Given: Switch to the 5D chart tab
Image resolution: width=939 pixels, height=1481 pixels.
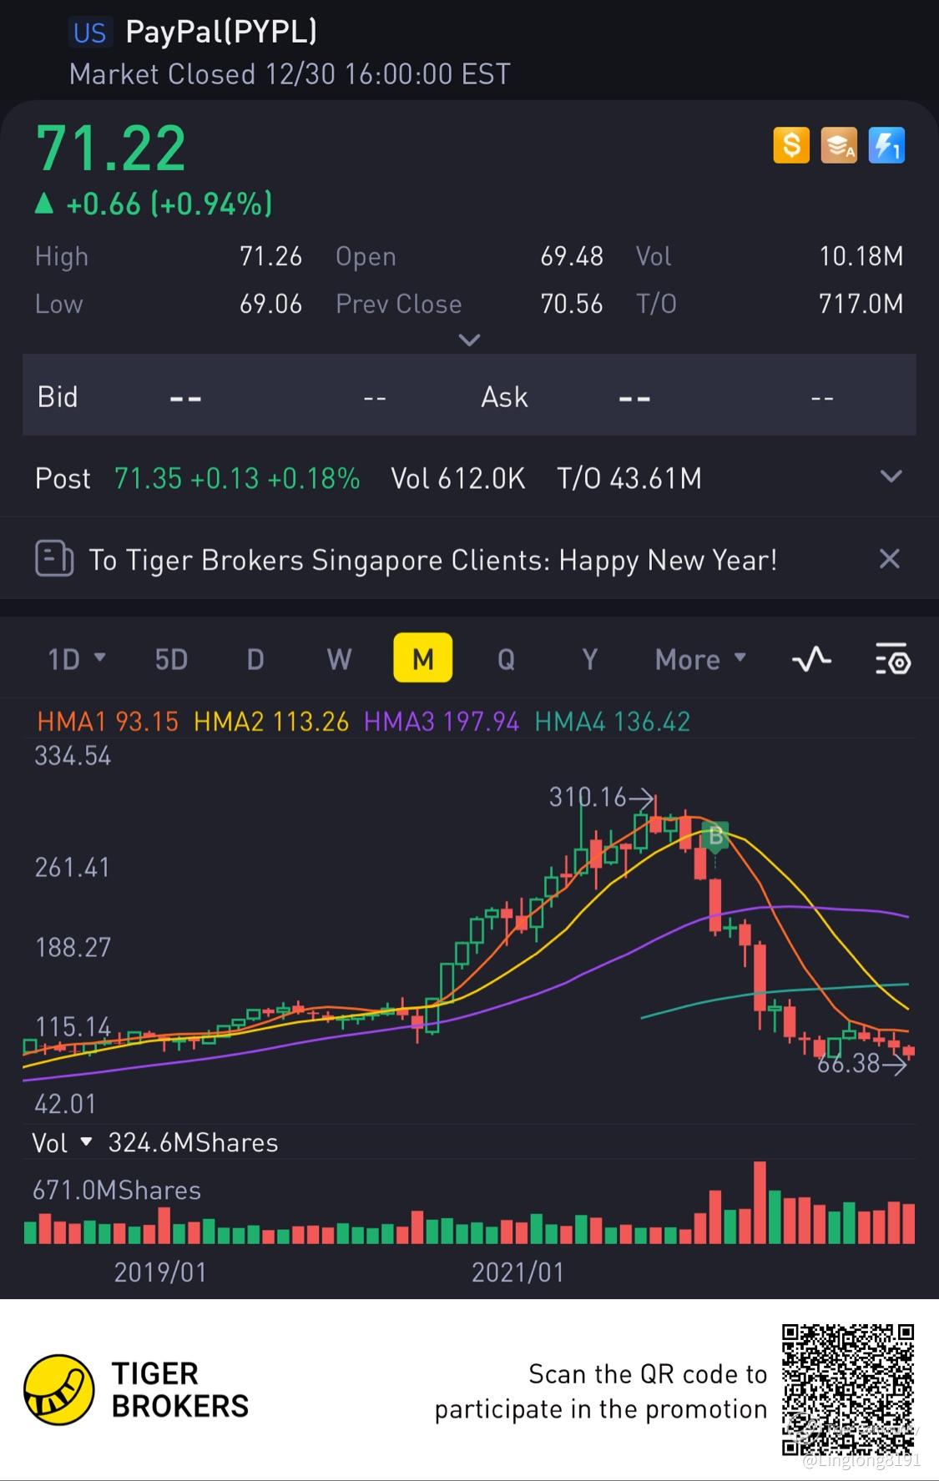Looking at the screenshot, I should pyautogui.click(x=171, y=660).
